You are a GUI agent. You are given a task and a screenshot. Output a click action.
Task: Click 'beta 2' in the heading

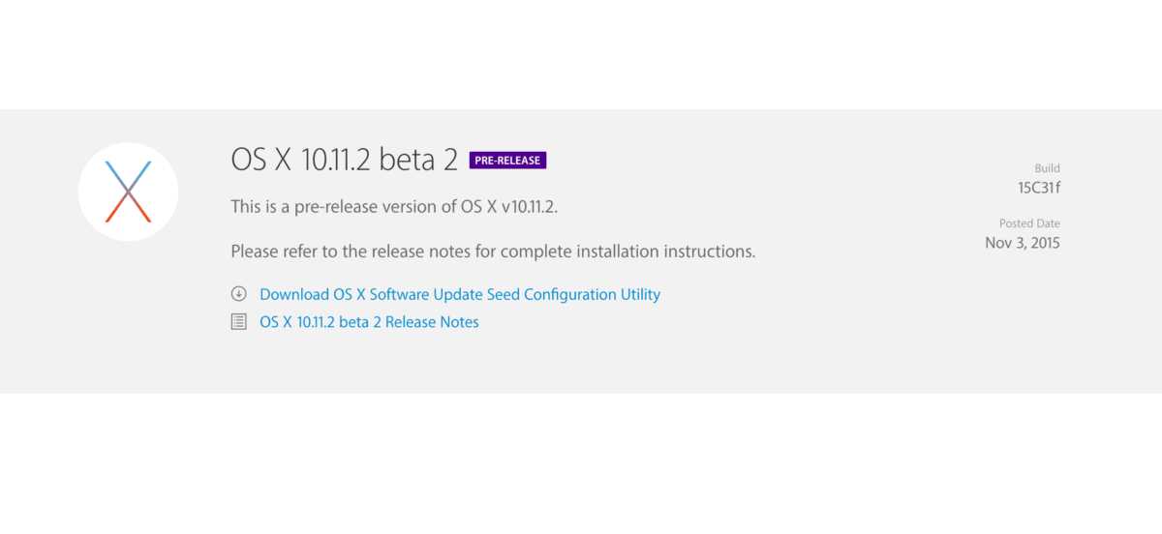(x=418, y=161)
